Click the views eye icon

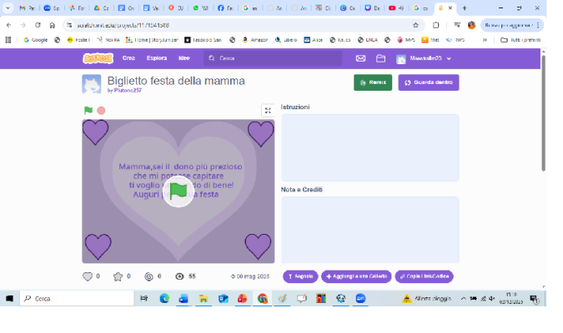(x=179, y=276)
